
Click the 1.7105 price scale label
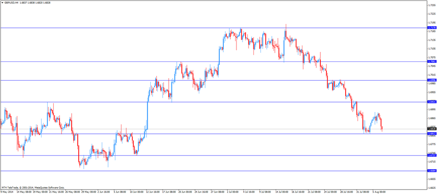point(431,49)
